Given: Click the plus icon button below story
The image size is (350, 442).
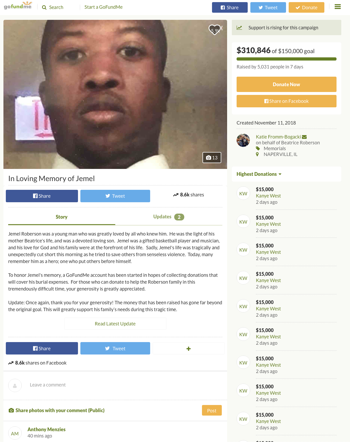Looking at the screenshot, I should [188, 348].
